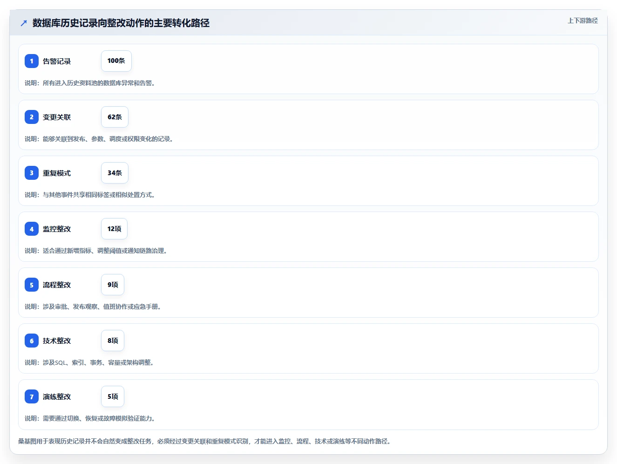Select step badge 3 for 重复模式
The image size is (617, 464).
pyautogui.click(x=32, y=173)
